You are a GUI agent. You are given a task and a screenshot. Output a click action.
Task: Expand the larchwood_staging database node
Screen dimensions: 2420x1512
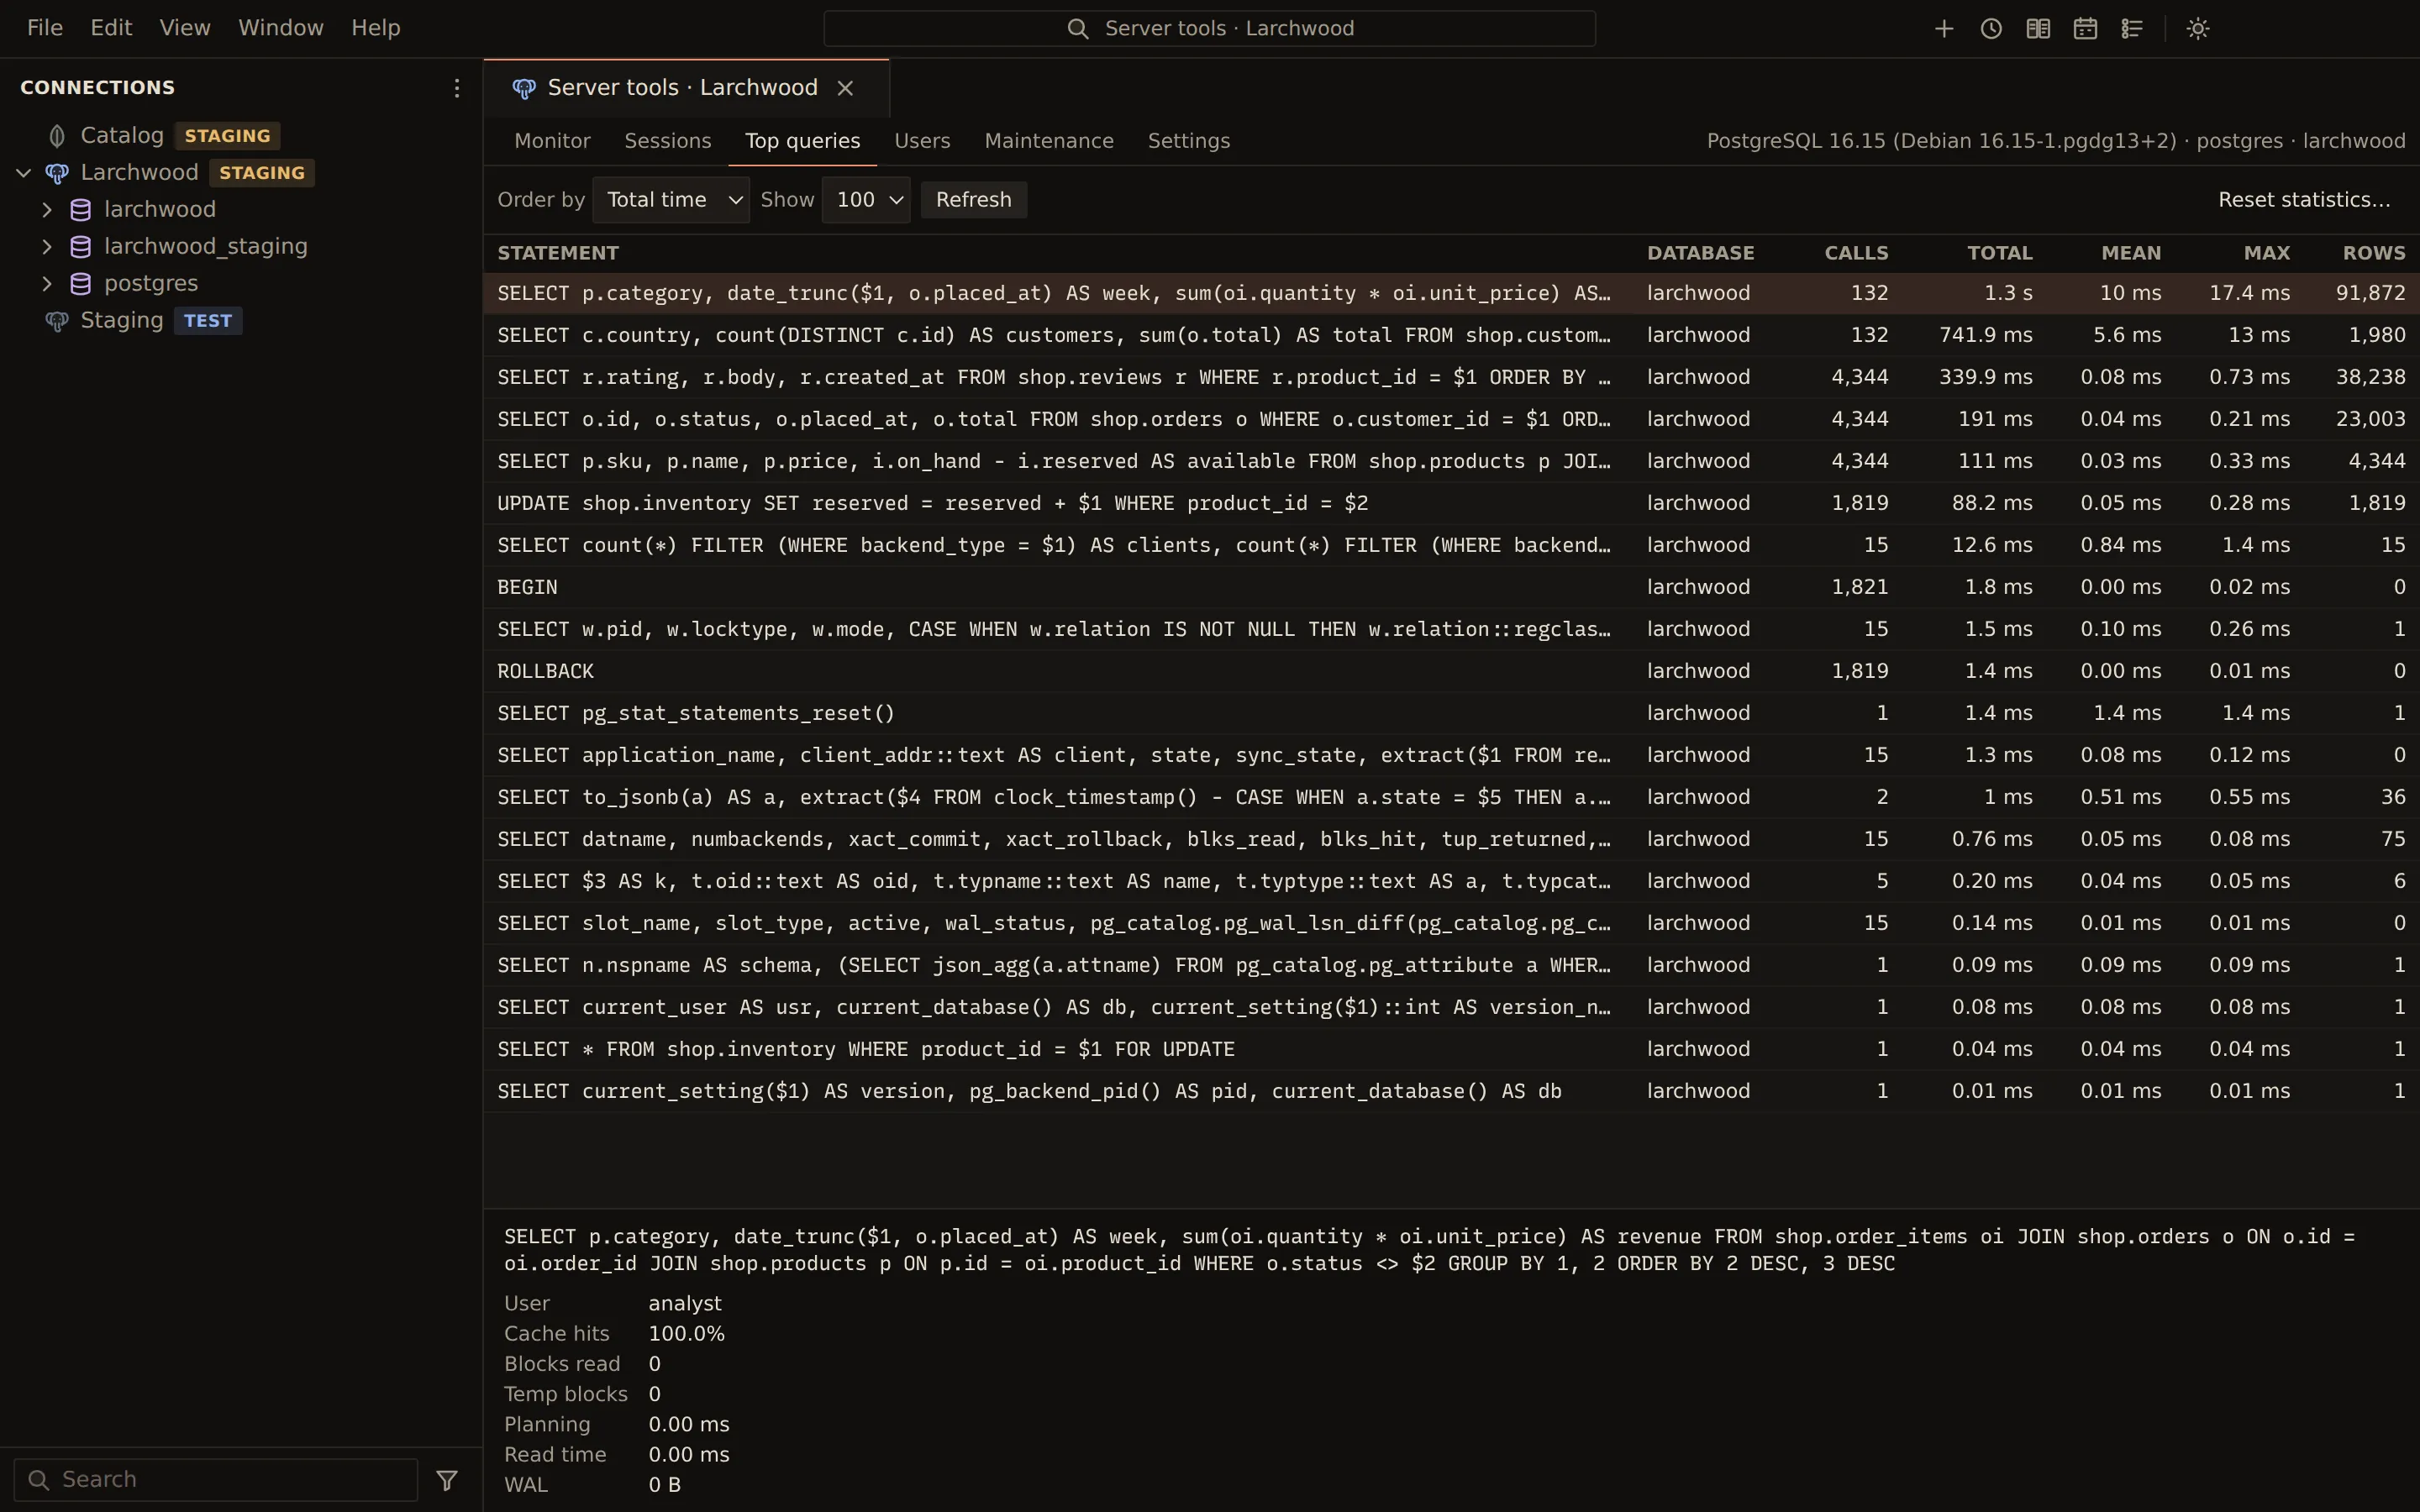point(47,246)
